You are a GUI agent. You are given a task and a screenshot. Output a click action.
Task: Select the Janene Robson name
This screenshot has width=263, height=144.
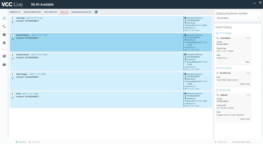(x=23, y=35)
